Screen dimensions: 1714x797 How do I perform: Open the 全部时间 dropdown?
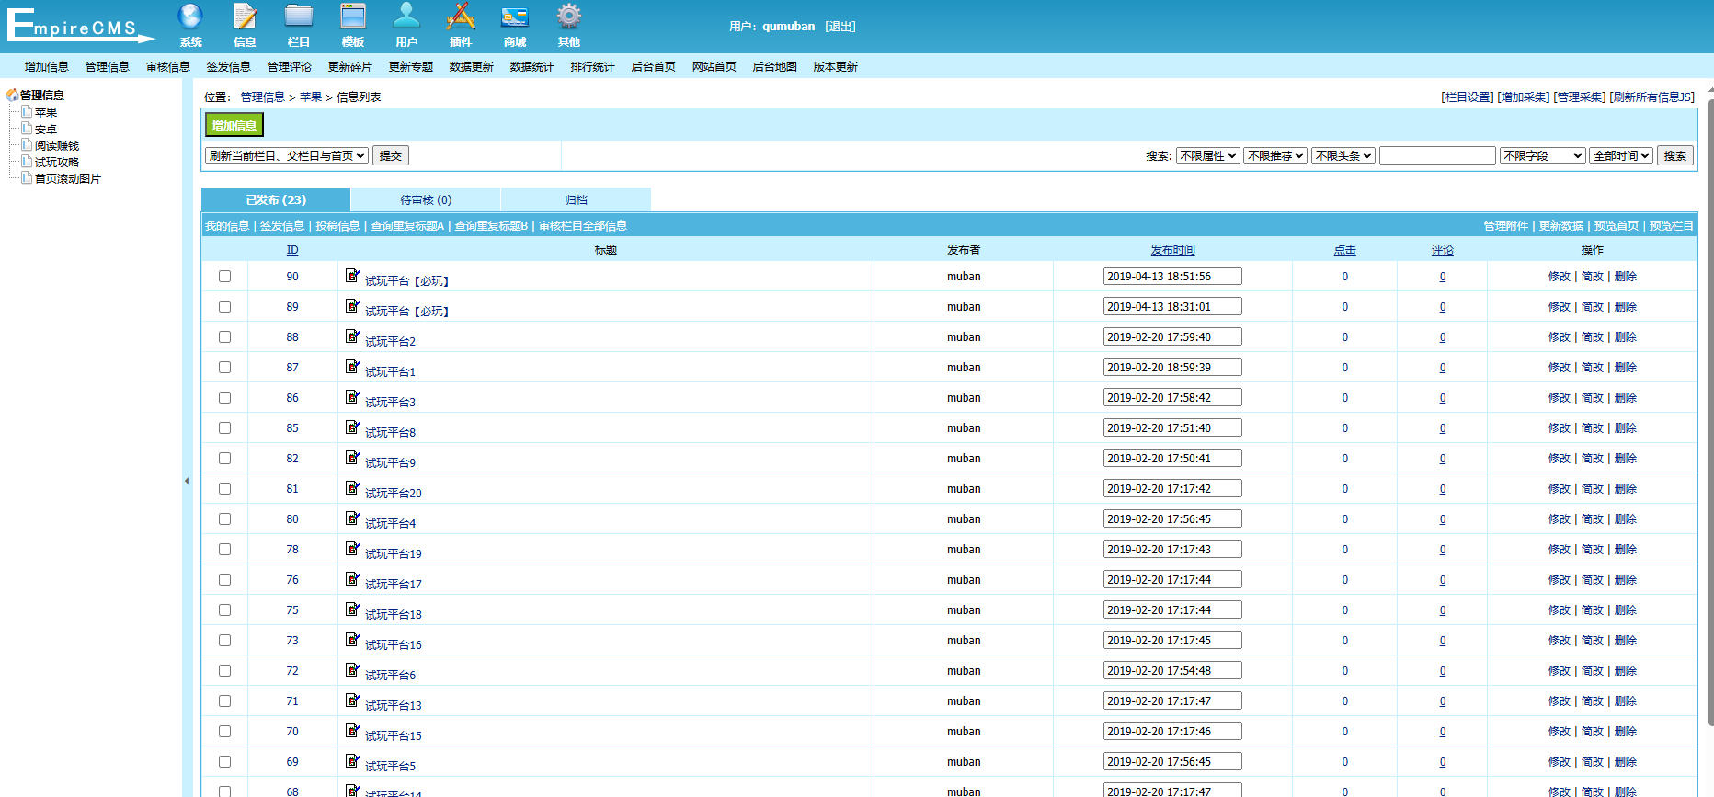pos(1621,155)
